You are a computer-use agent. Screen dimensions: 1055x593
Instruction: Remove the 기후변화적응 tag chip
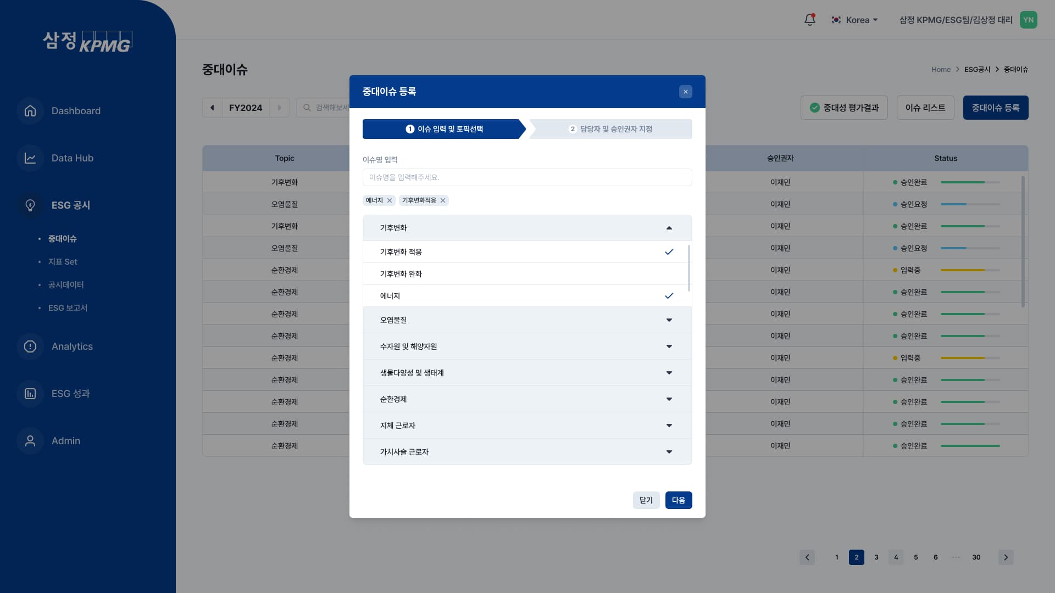(443, 200)
